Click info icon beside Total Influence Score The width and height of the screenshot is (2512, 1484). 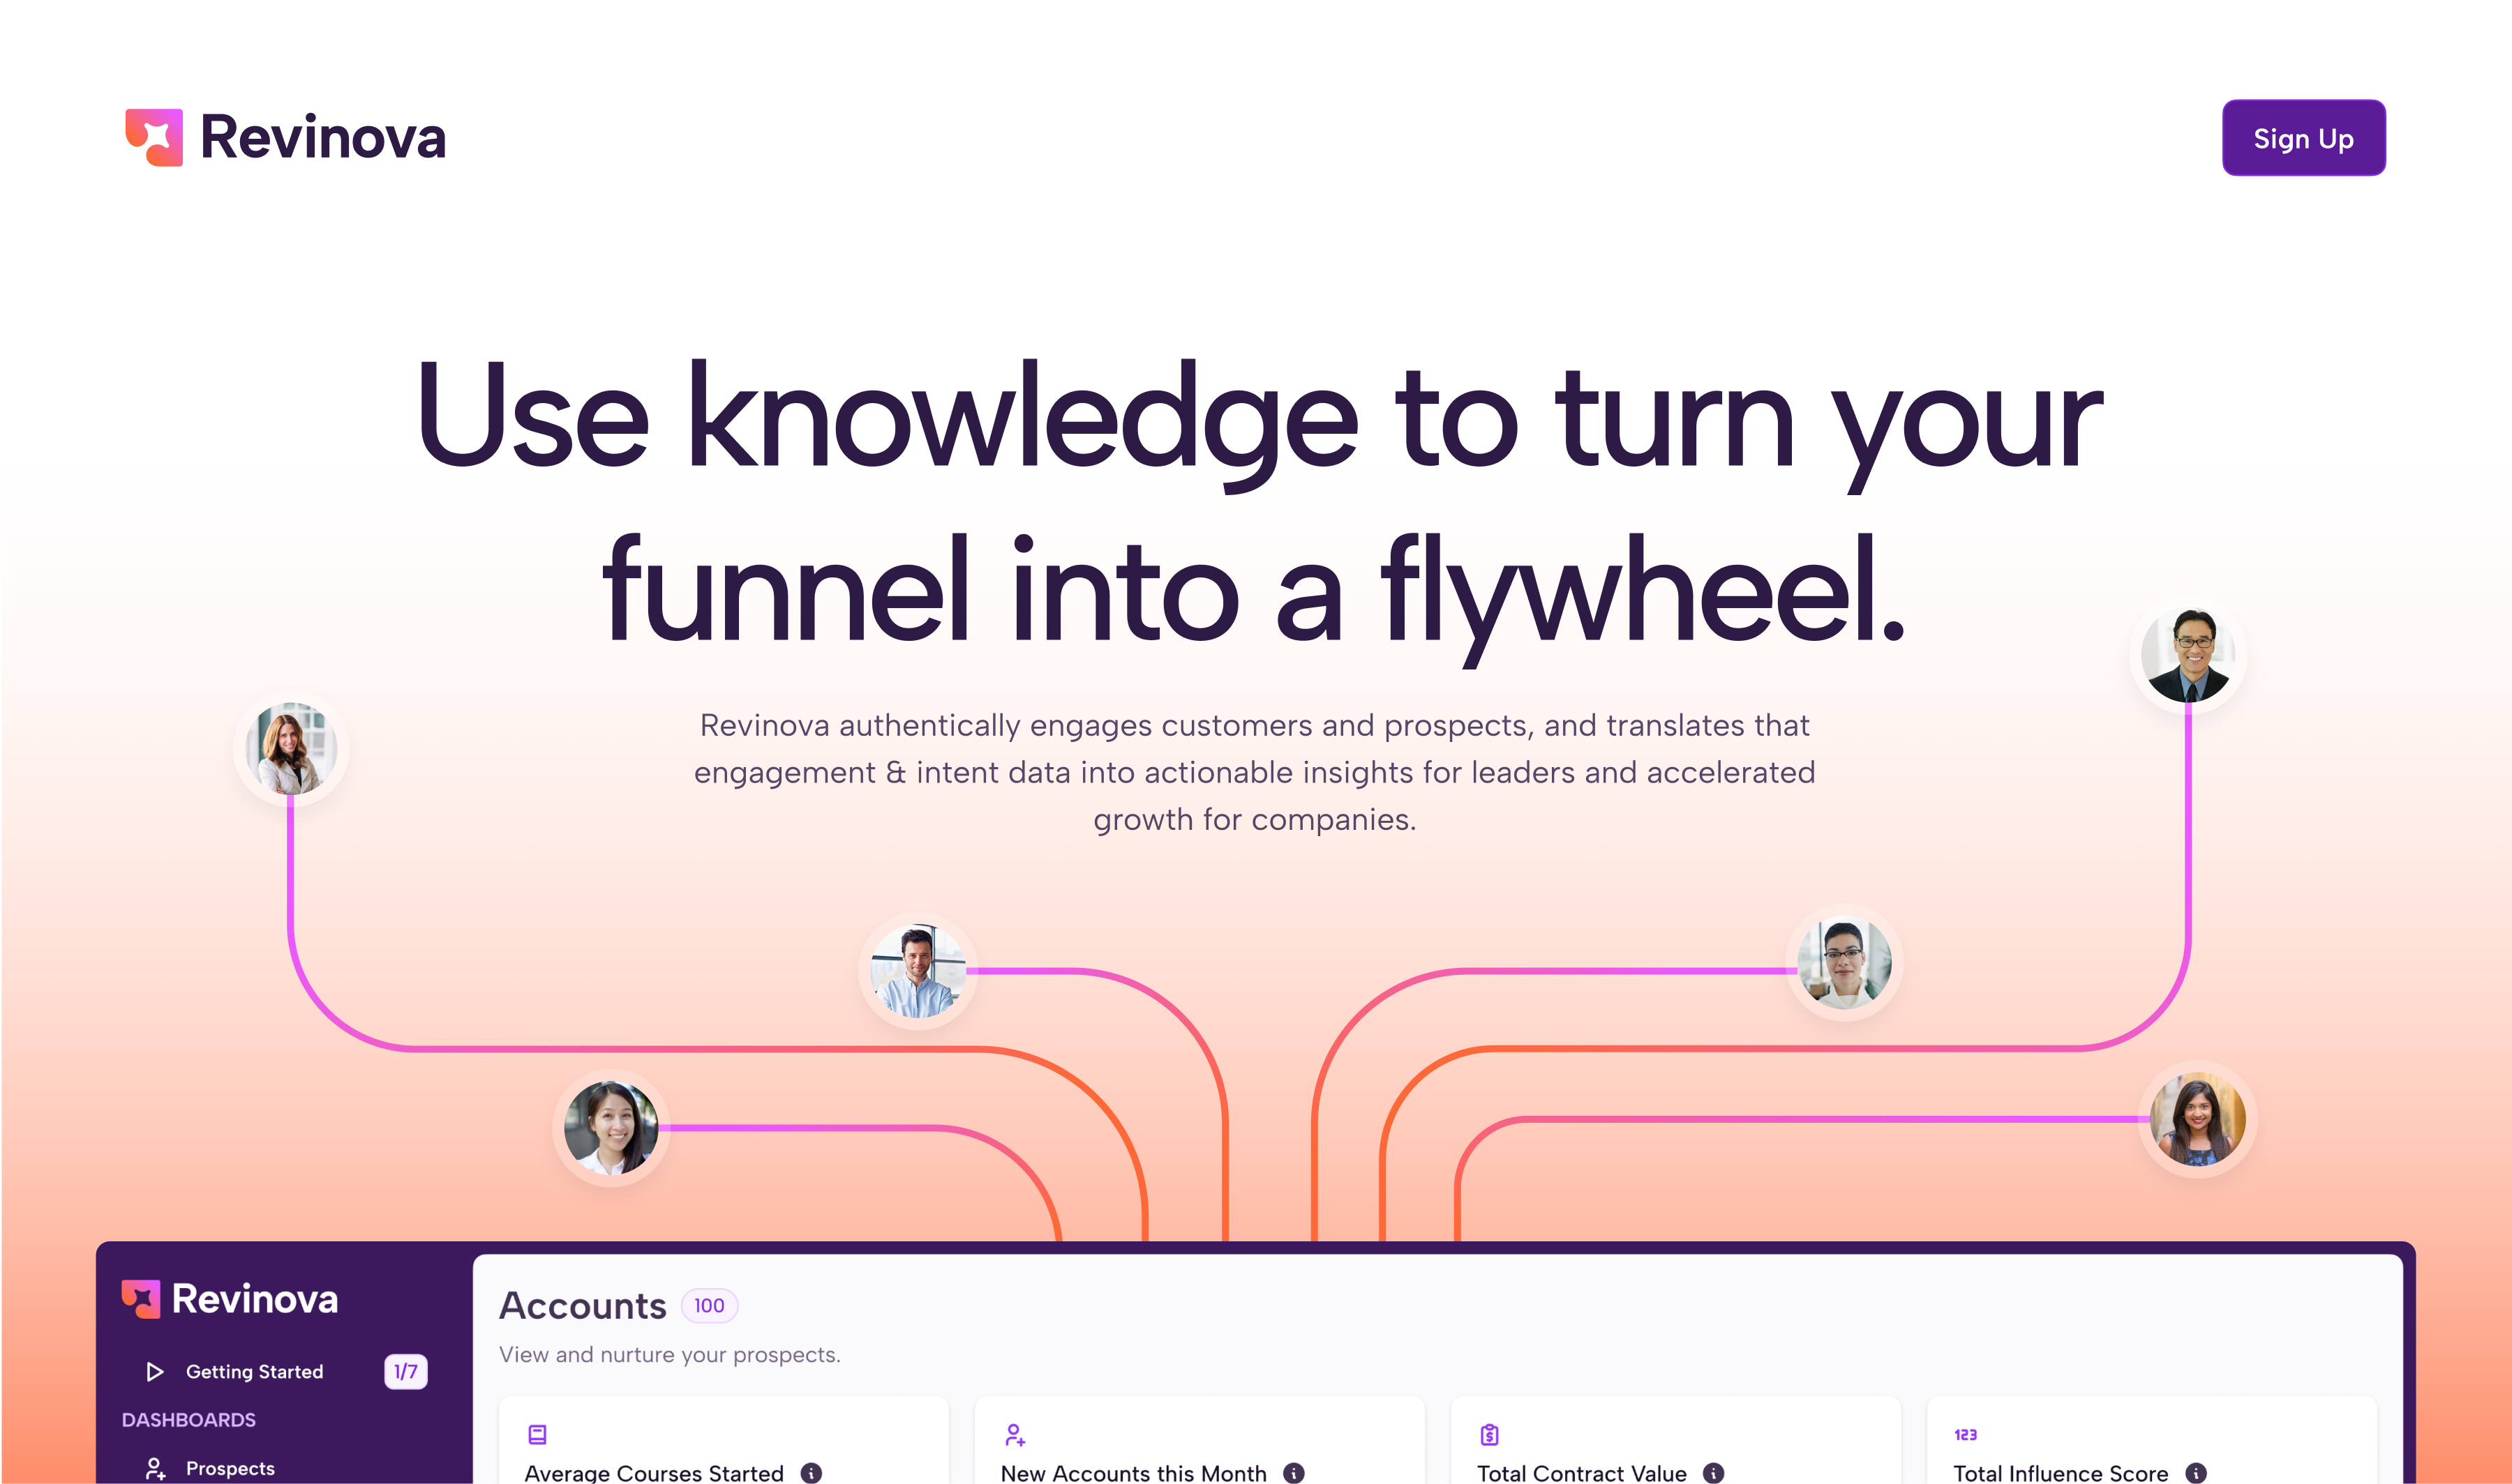click(x=2195, y=1472)
